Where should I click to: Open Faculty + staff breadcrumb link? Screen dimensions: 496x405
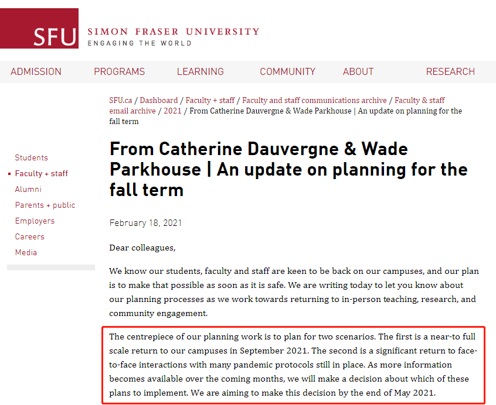tap(210, 101)
